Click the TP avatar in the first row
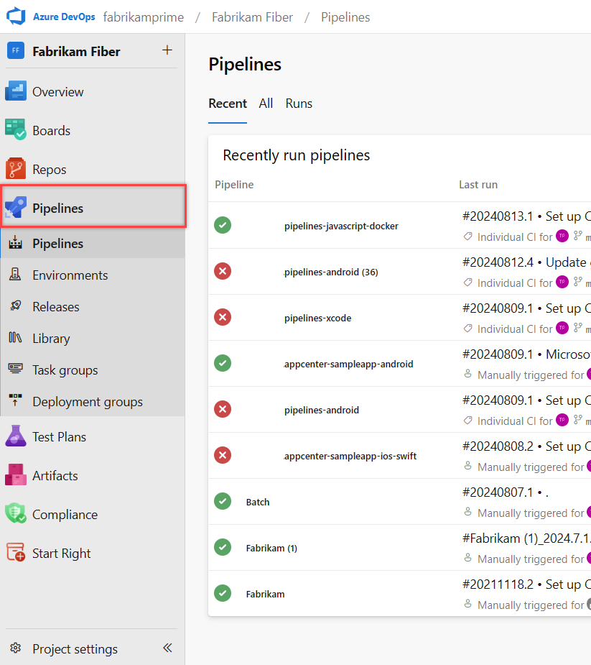The image size is (591, 665). [x=562, y=237]
